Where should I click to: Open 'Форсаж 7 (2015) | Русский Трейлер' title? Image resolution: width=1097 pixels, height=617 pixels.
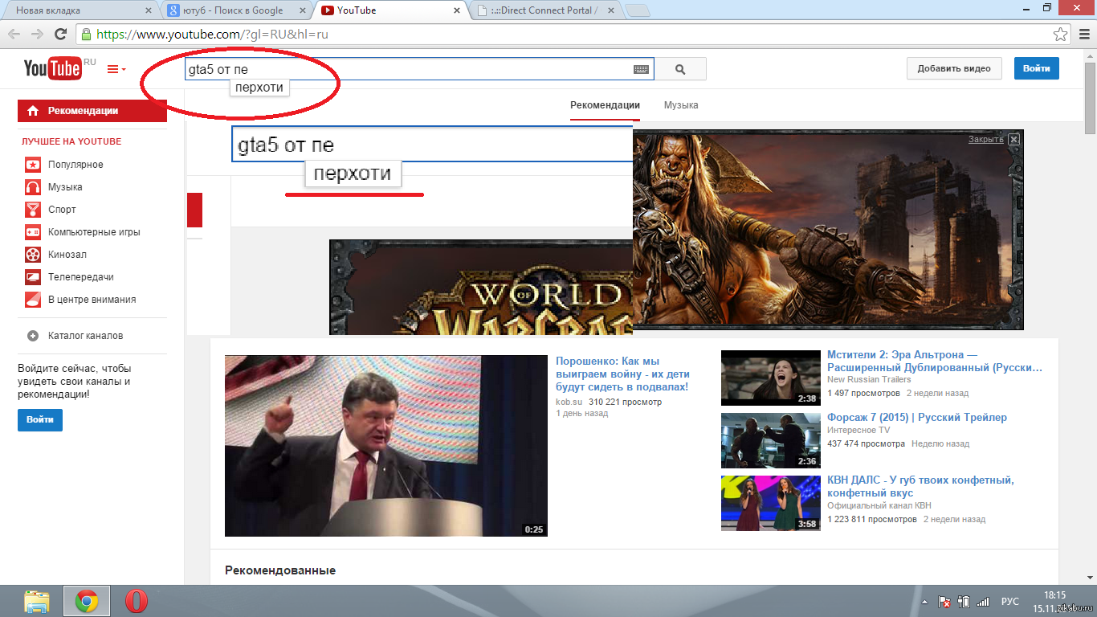[917, 418]
